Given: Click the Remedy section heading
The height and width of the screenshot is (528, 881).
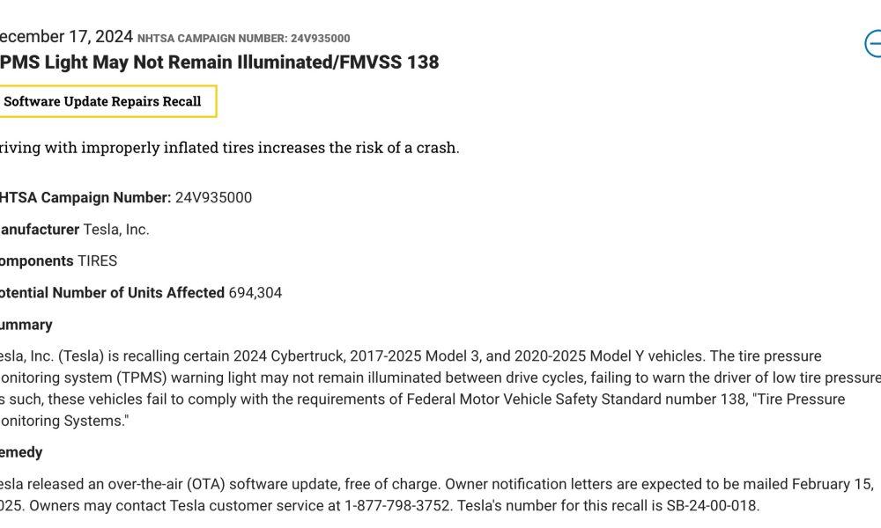Looking at the screenshot, I should (21, 452).
